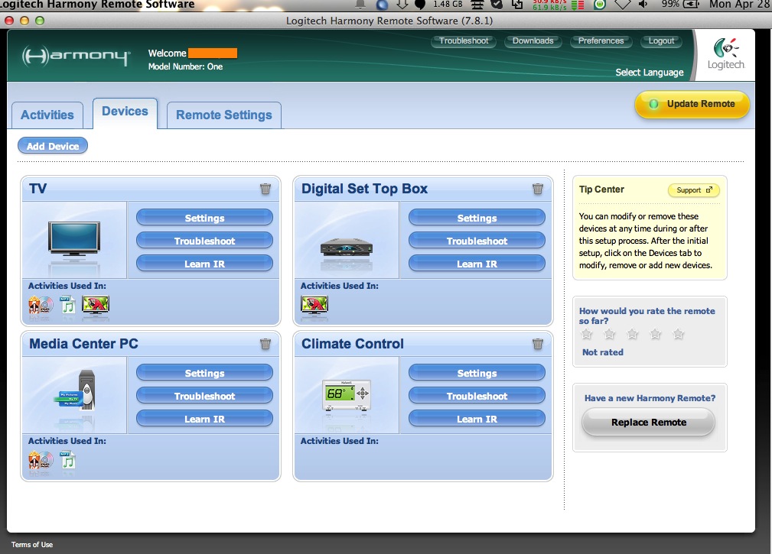Open Downloads in the header
This screenshot has width=772, height=554.
pyautogui.click(x=533, y=40)
